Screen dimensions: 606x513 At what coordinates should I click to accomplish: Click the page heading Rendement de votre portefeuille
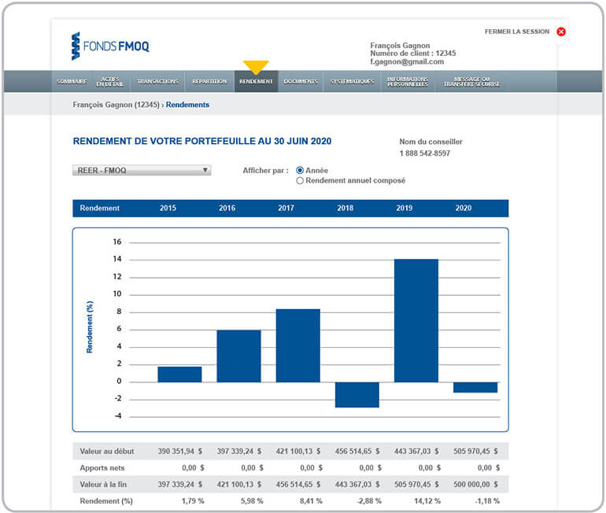point(202,142)
